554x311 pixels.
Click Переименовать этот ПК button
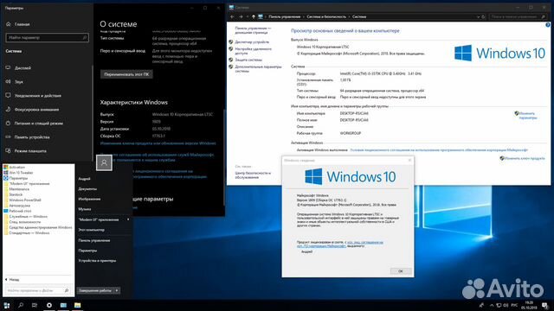pos(126,74)
